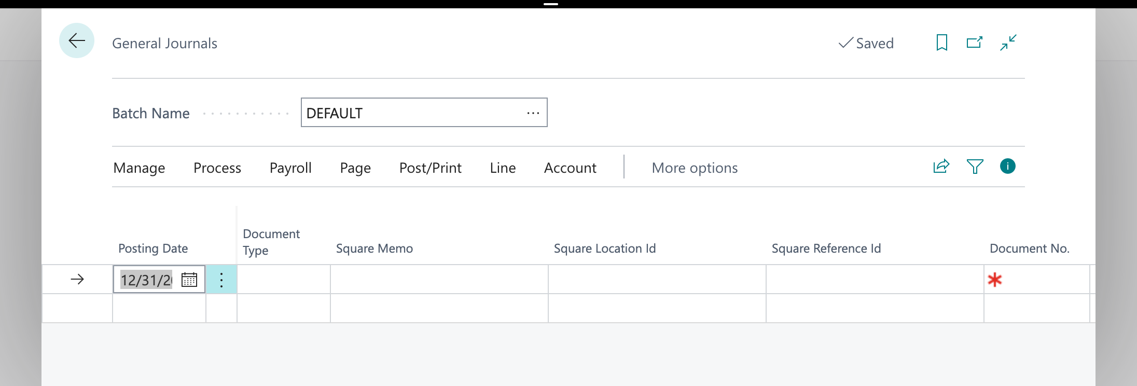Click the share icon
Image resolution: width=1137 pixels, height=386 pixels.
[x=941, y=167]
